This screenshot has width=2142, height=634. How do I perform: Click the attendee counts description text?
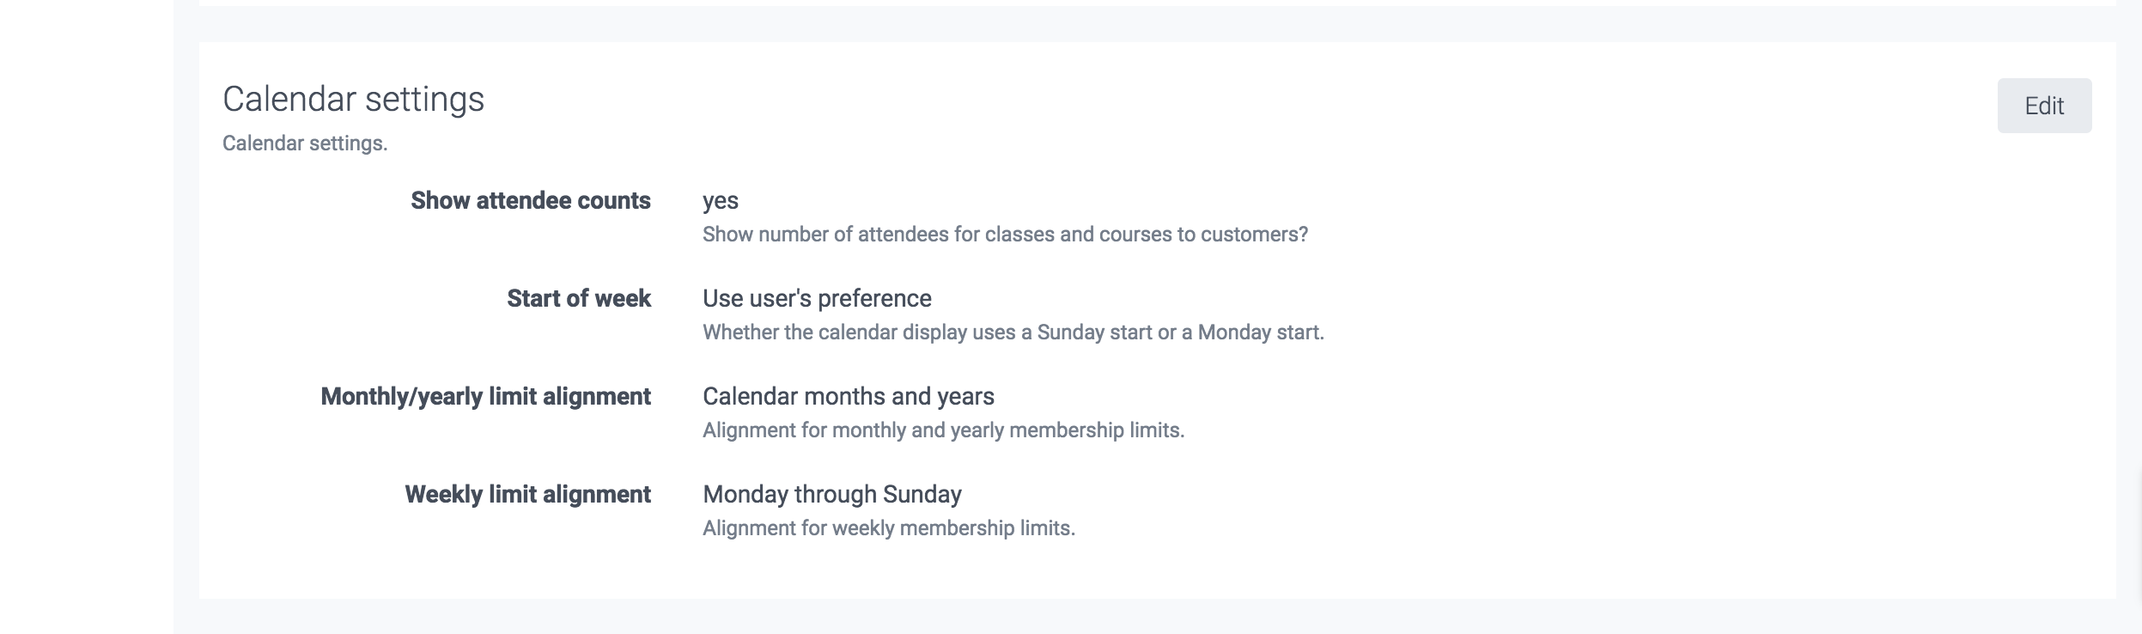click(x=1004, y=235)
